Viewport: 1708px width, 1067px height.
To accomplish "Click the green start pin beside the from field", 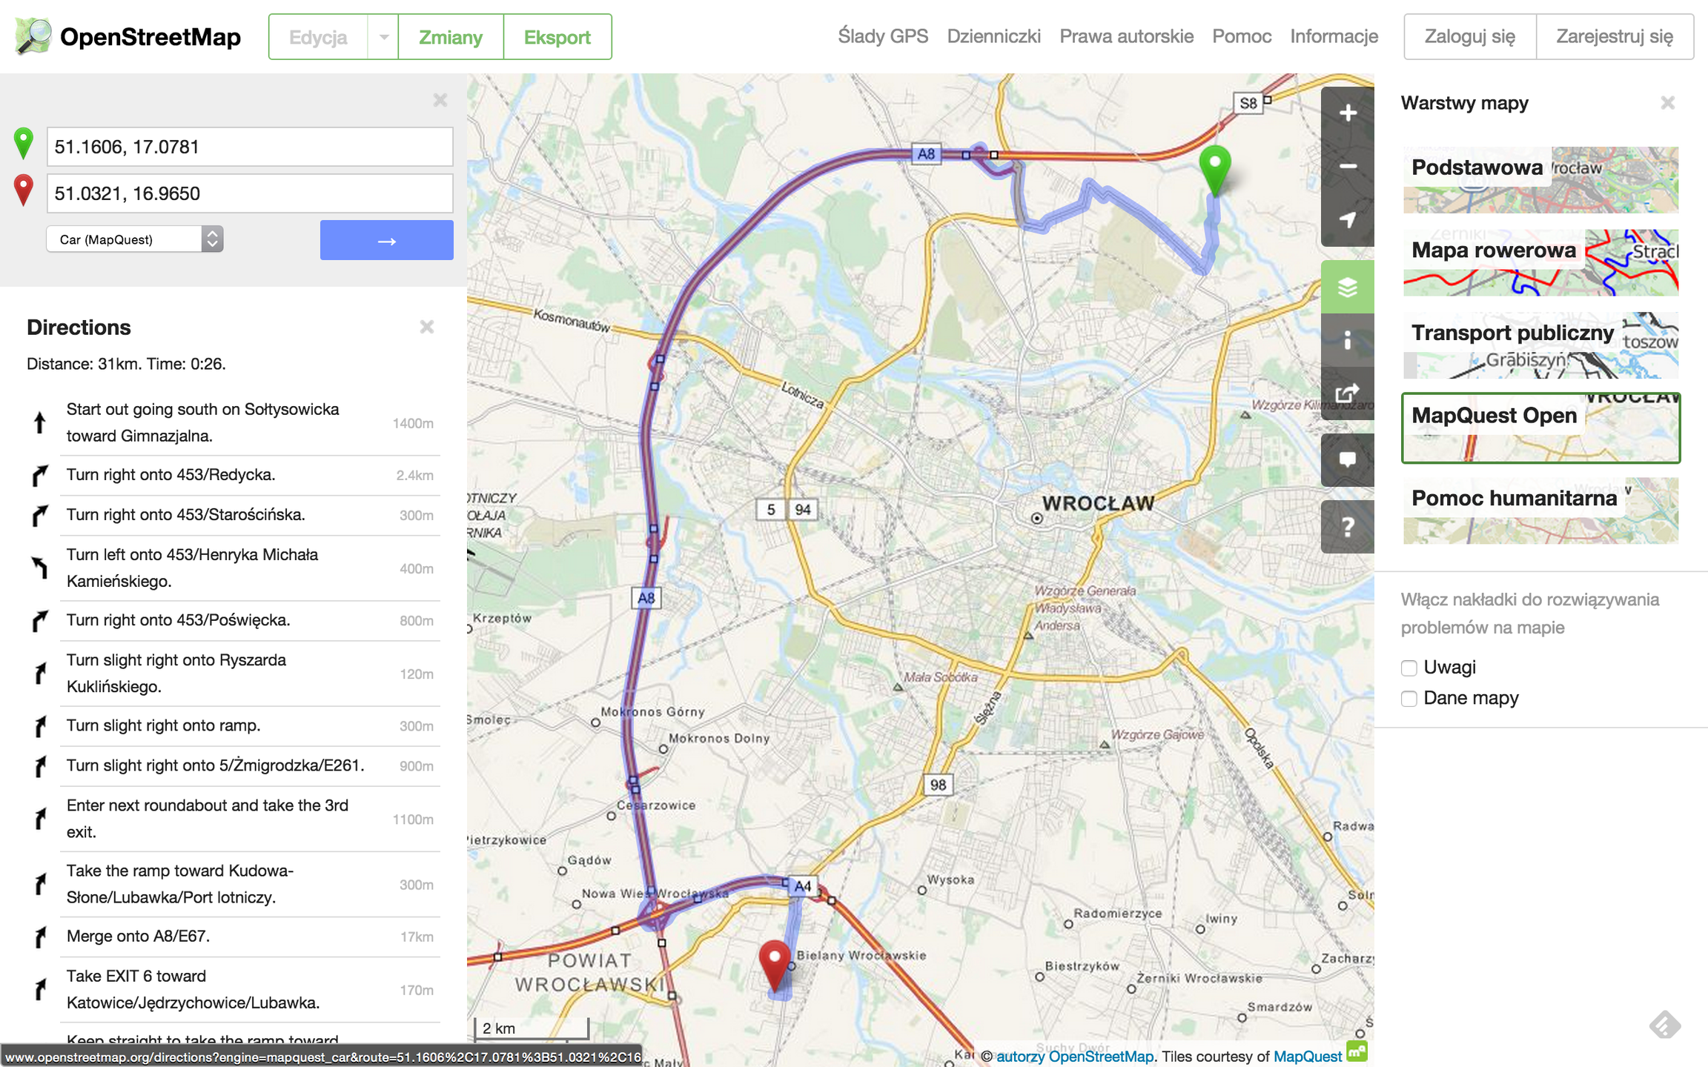I will pos(24,144).
